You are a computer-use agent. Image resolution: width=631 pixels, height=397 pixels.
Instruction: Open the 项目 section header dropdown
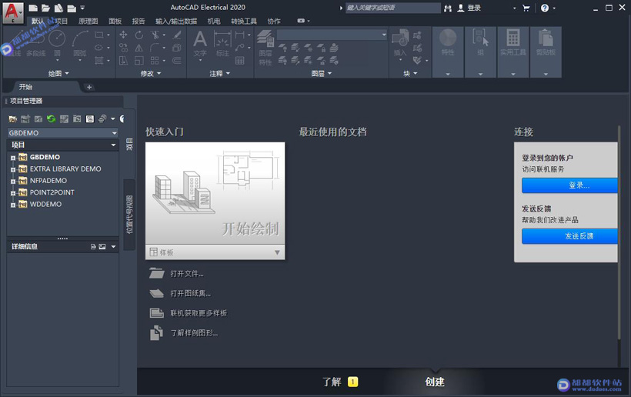pyautogui.click(x=113, y=145)
